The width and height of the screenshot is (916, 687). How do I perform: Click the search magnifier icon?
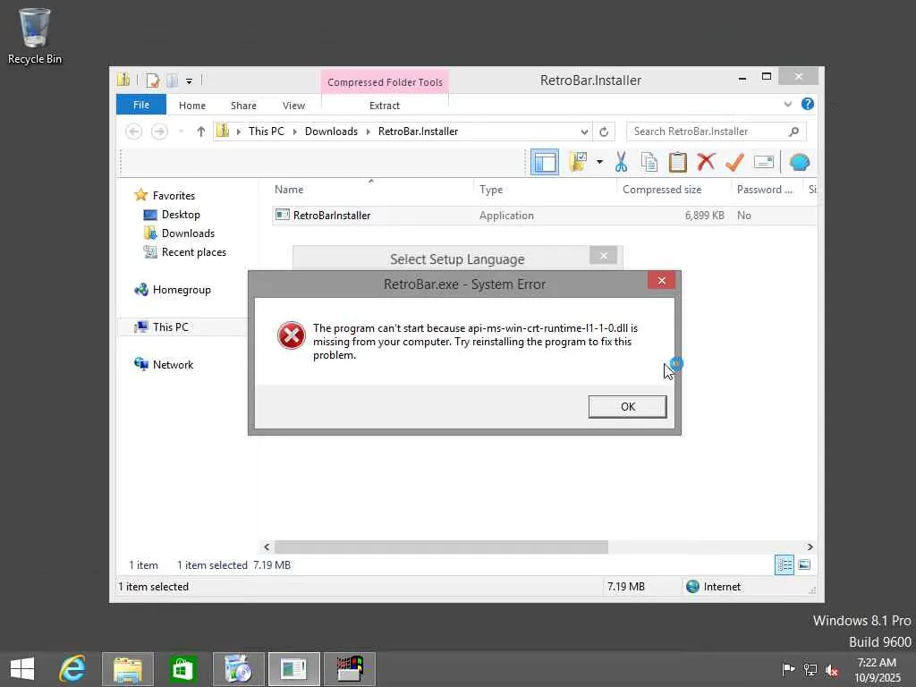[x=793, y=131]
